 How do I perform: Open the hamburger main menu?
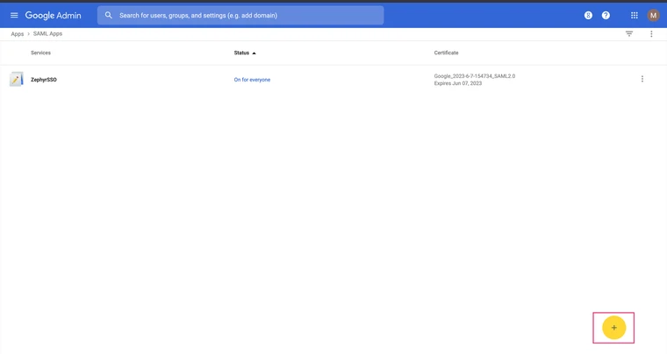pos(14,15)
